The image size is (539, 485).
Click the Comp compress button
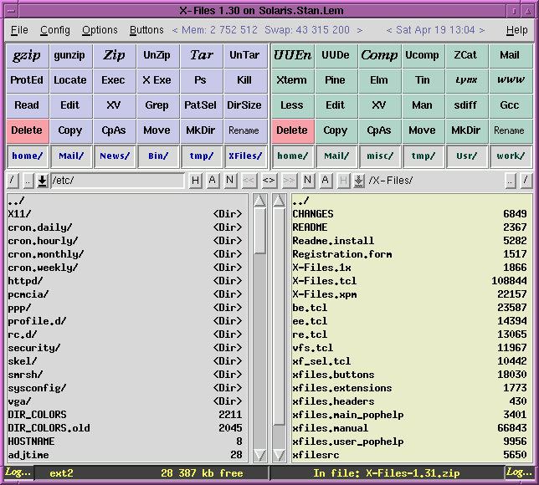pos(379,55)
